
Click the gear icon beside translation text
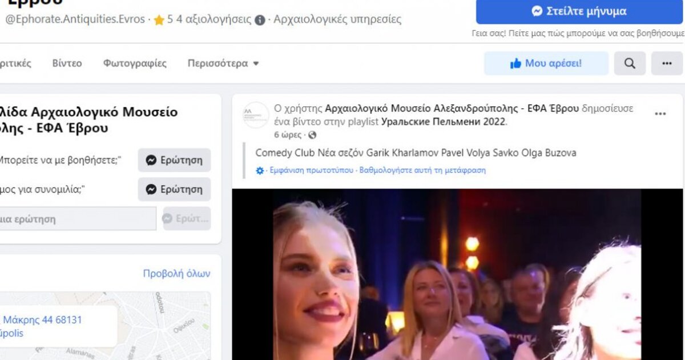pyautogui.click(x=260, y=170)
